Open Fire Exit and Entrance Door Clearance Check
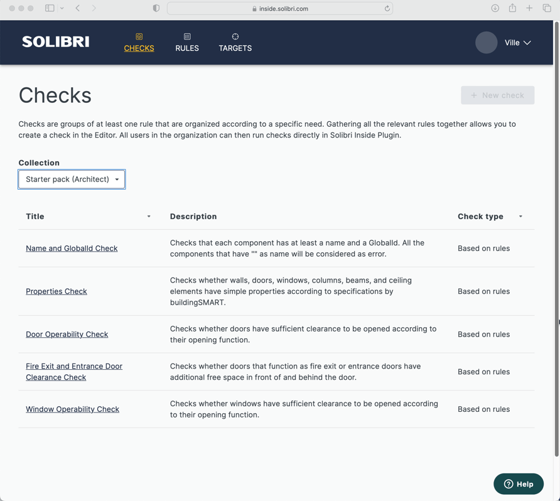The width and height of the screenshot is (560, 501). tap(74, 372)
